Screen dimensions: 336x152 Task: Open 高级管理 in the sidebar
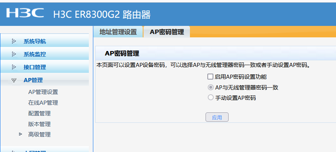39,135
